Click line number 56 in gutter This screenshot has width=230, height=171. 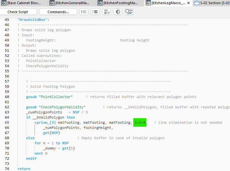pyautogui.click(x=7, y=76)
